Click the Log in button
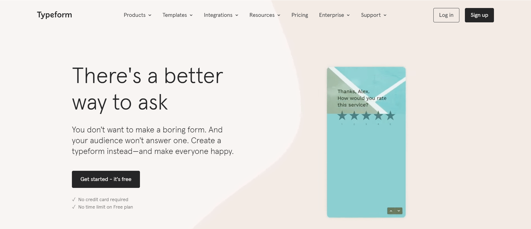Viewport: 531px width, 229px height. (446, 15)
